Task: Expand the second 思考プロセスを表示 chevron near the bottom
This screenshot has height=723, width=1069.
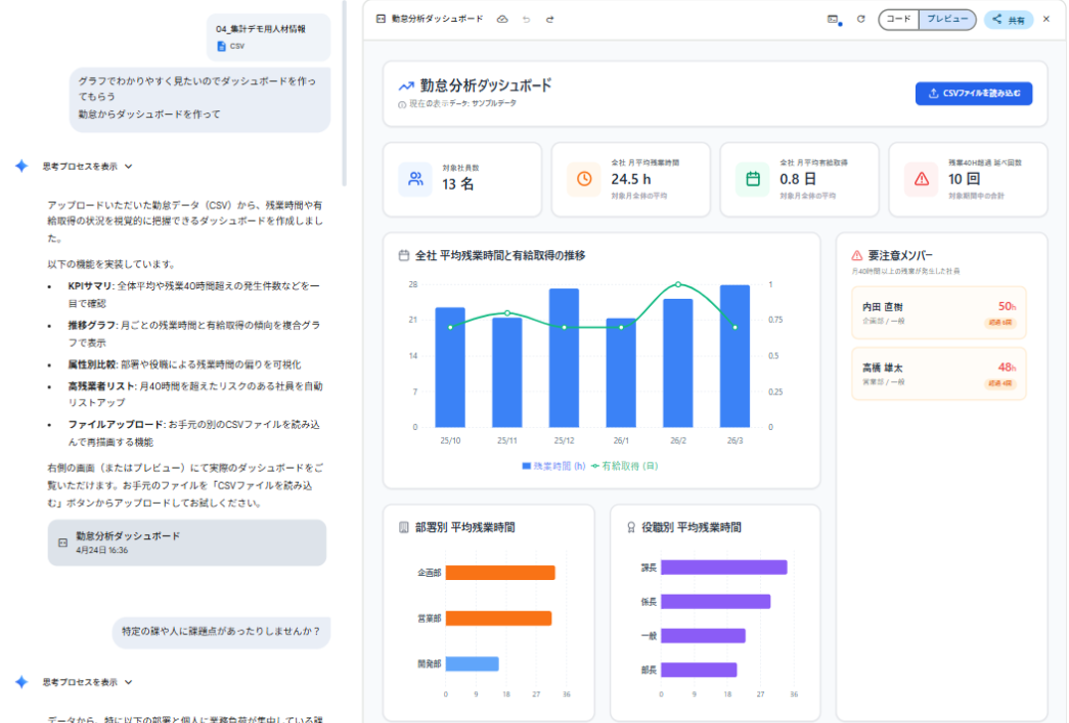Action: pos(128,682)
